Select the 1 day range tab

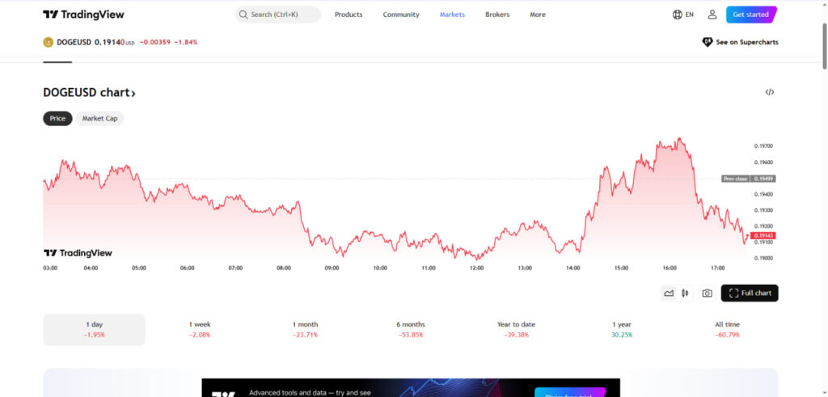94,329
